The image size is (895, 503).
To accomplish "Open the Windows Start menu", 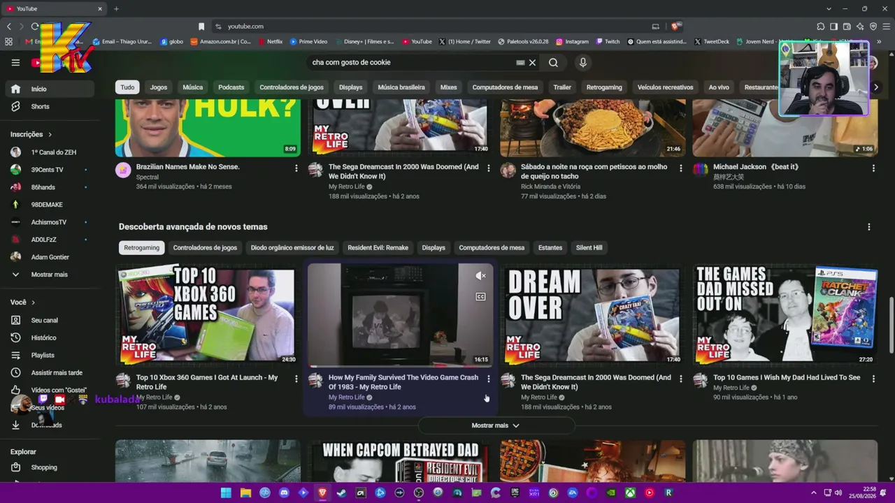I will point(226,493).
